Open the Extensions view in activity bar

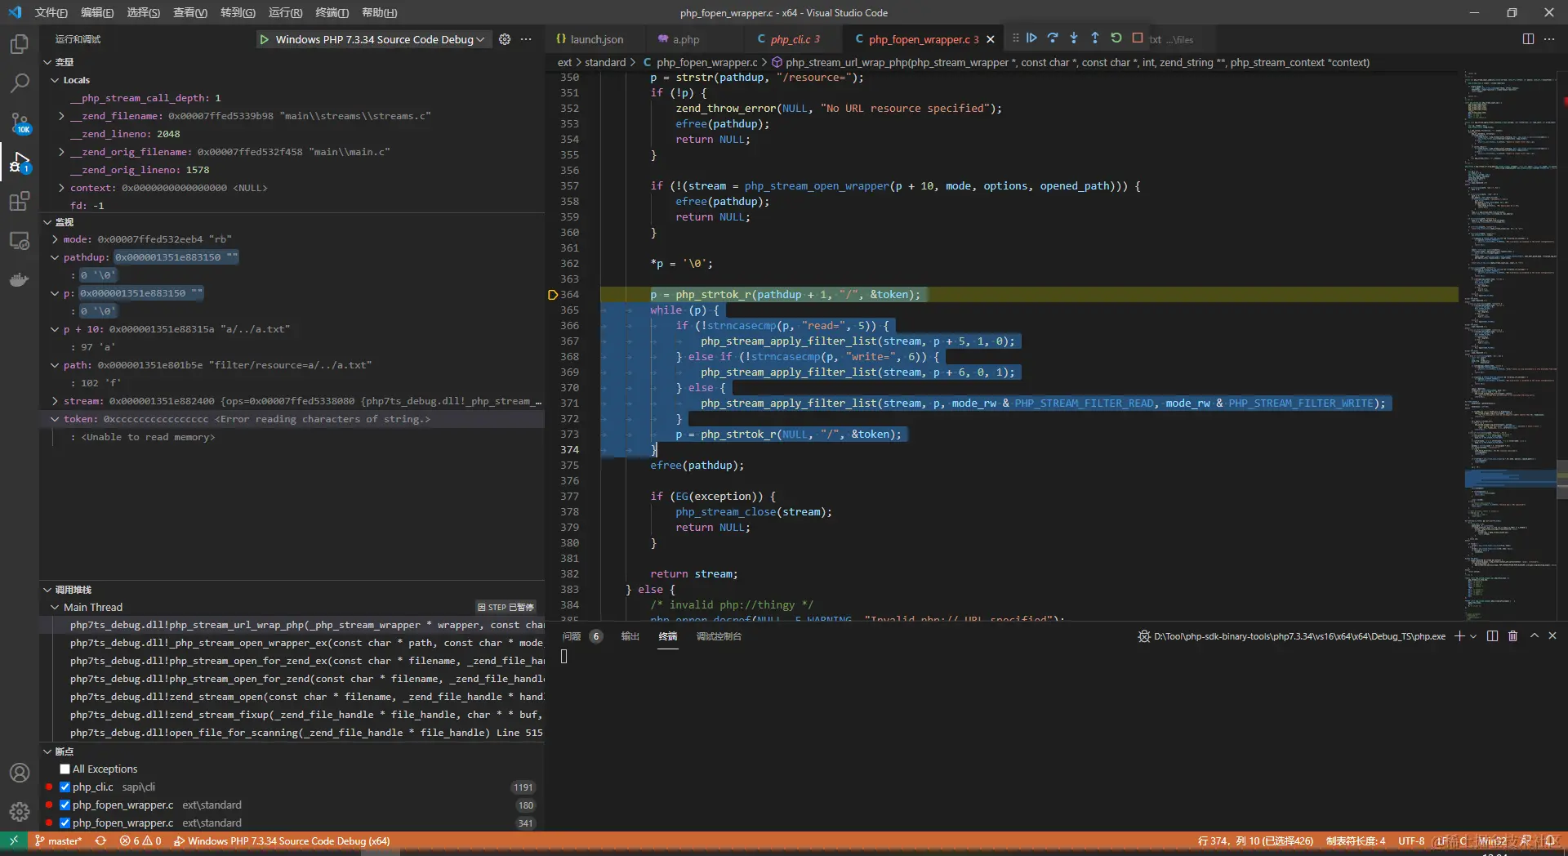(x=20, y=202)
